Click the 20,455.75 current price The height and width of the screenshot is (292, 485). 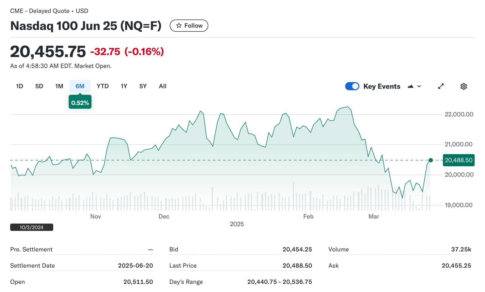coord(48,51)
